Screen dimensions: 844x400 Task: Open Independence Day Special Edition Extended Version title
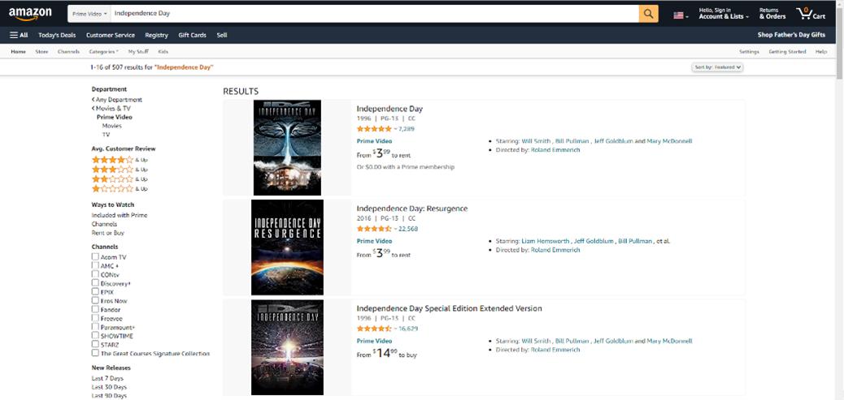[449, 308]
